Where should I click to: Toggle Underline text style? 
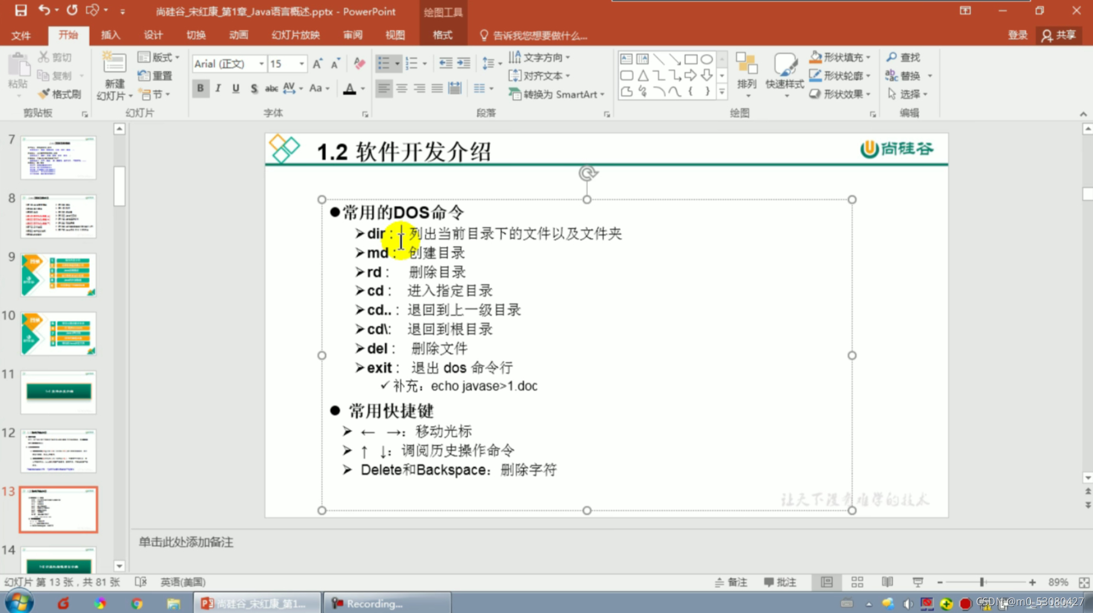(x=235, y=88)
